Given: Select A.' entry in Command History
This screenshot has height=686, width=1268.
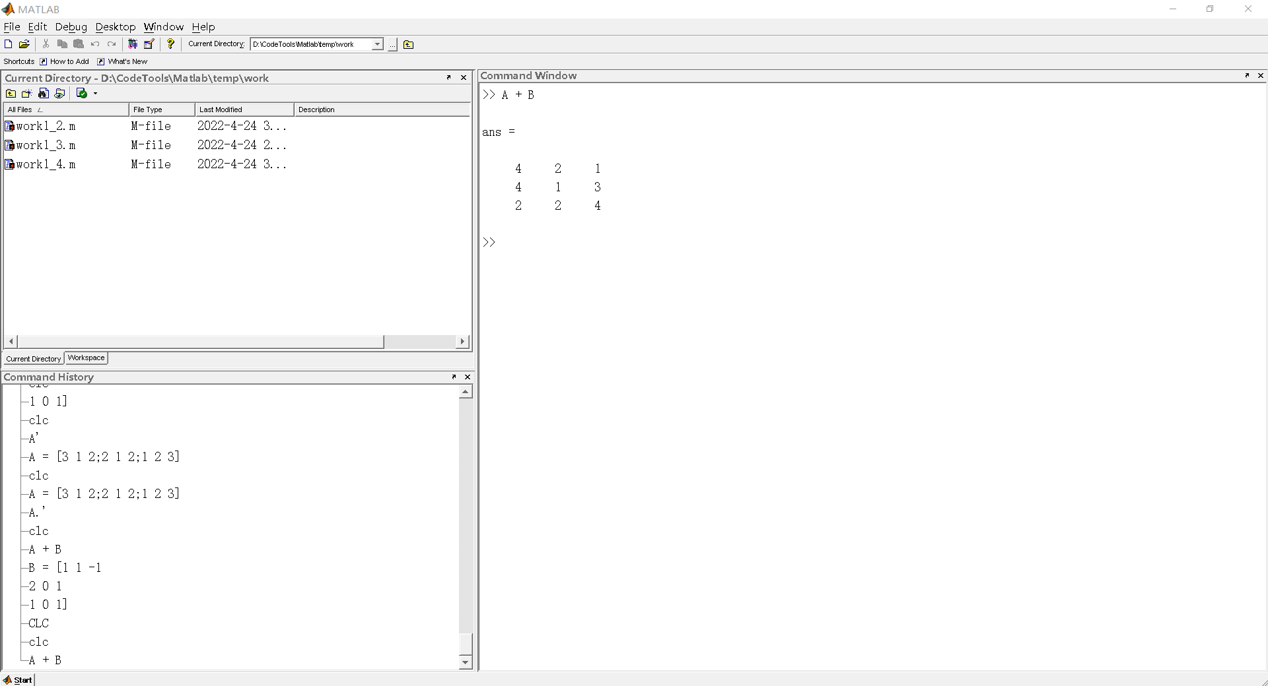Looking at the screenshot, I should tap(38, 513).
